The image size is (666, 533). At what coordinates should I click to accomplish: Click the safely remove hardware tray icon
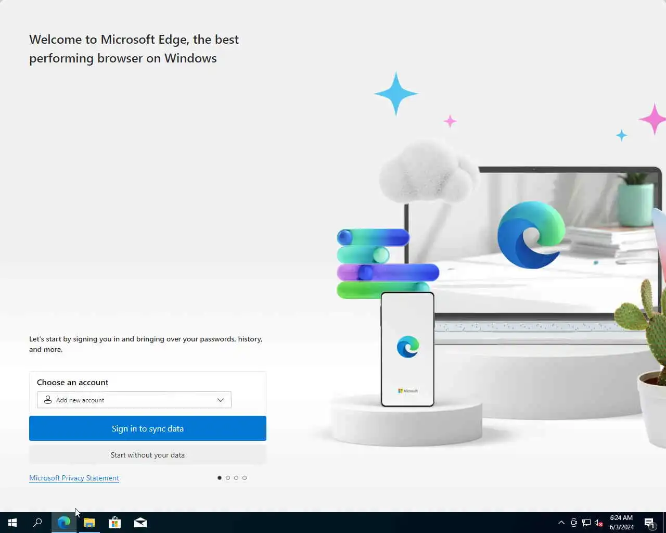coord(574,523)
